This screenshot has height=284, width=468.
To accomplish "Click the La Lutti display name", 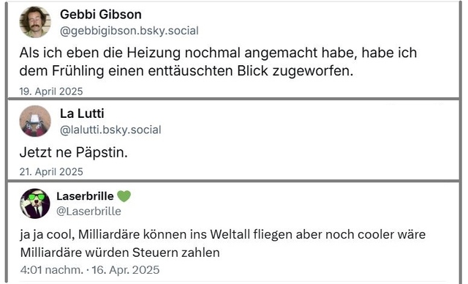I will click(x=82, y=113).
